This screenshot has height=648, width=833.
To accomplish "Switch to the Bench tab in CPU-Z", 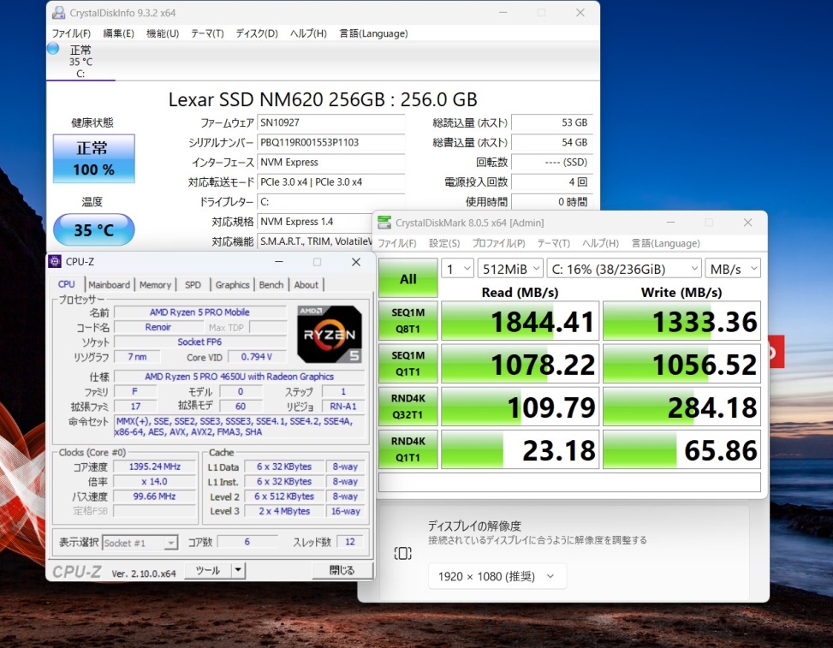I will pyautogui.click(x=271, y=285).
